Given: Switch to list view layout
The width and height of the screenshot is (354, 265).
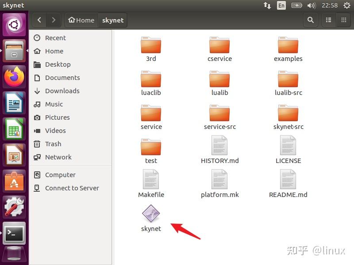Looking at the screenshot, I should (328, 20).
